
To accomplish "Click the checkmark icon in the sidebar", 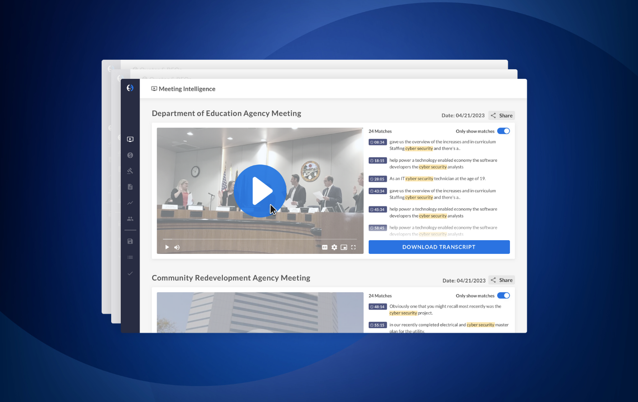I will pyautogui.click(x=130, y=273).
